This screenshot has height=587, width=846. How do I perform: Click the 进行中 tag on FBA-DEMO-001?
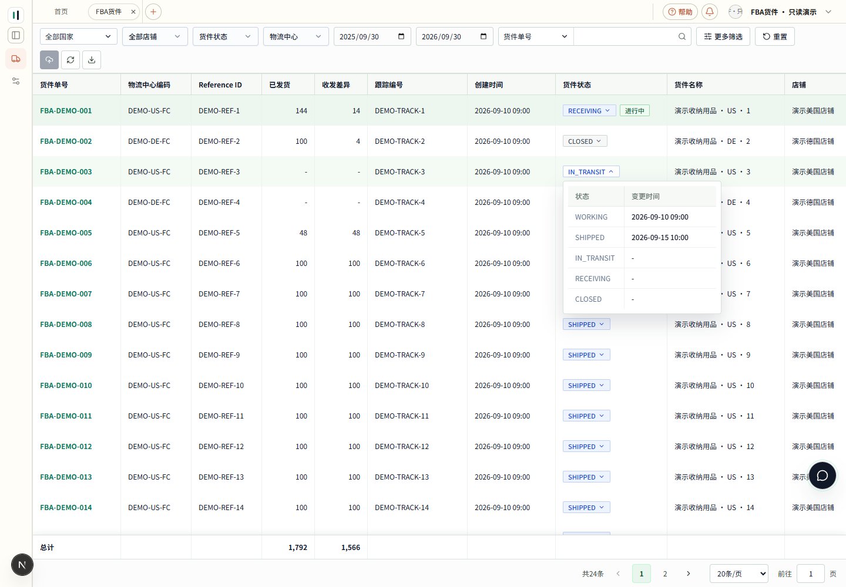click(634, 111)
